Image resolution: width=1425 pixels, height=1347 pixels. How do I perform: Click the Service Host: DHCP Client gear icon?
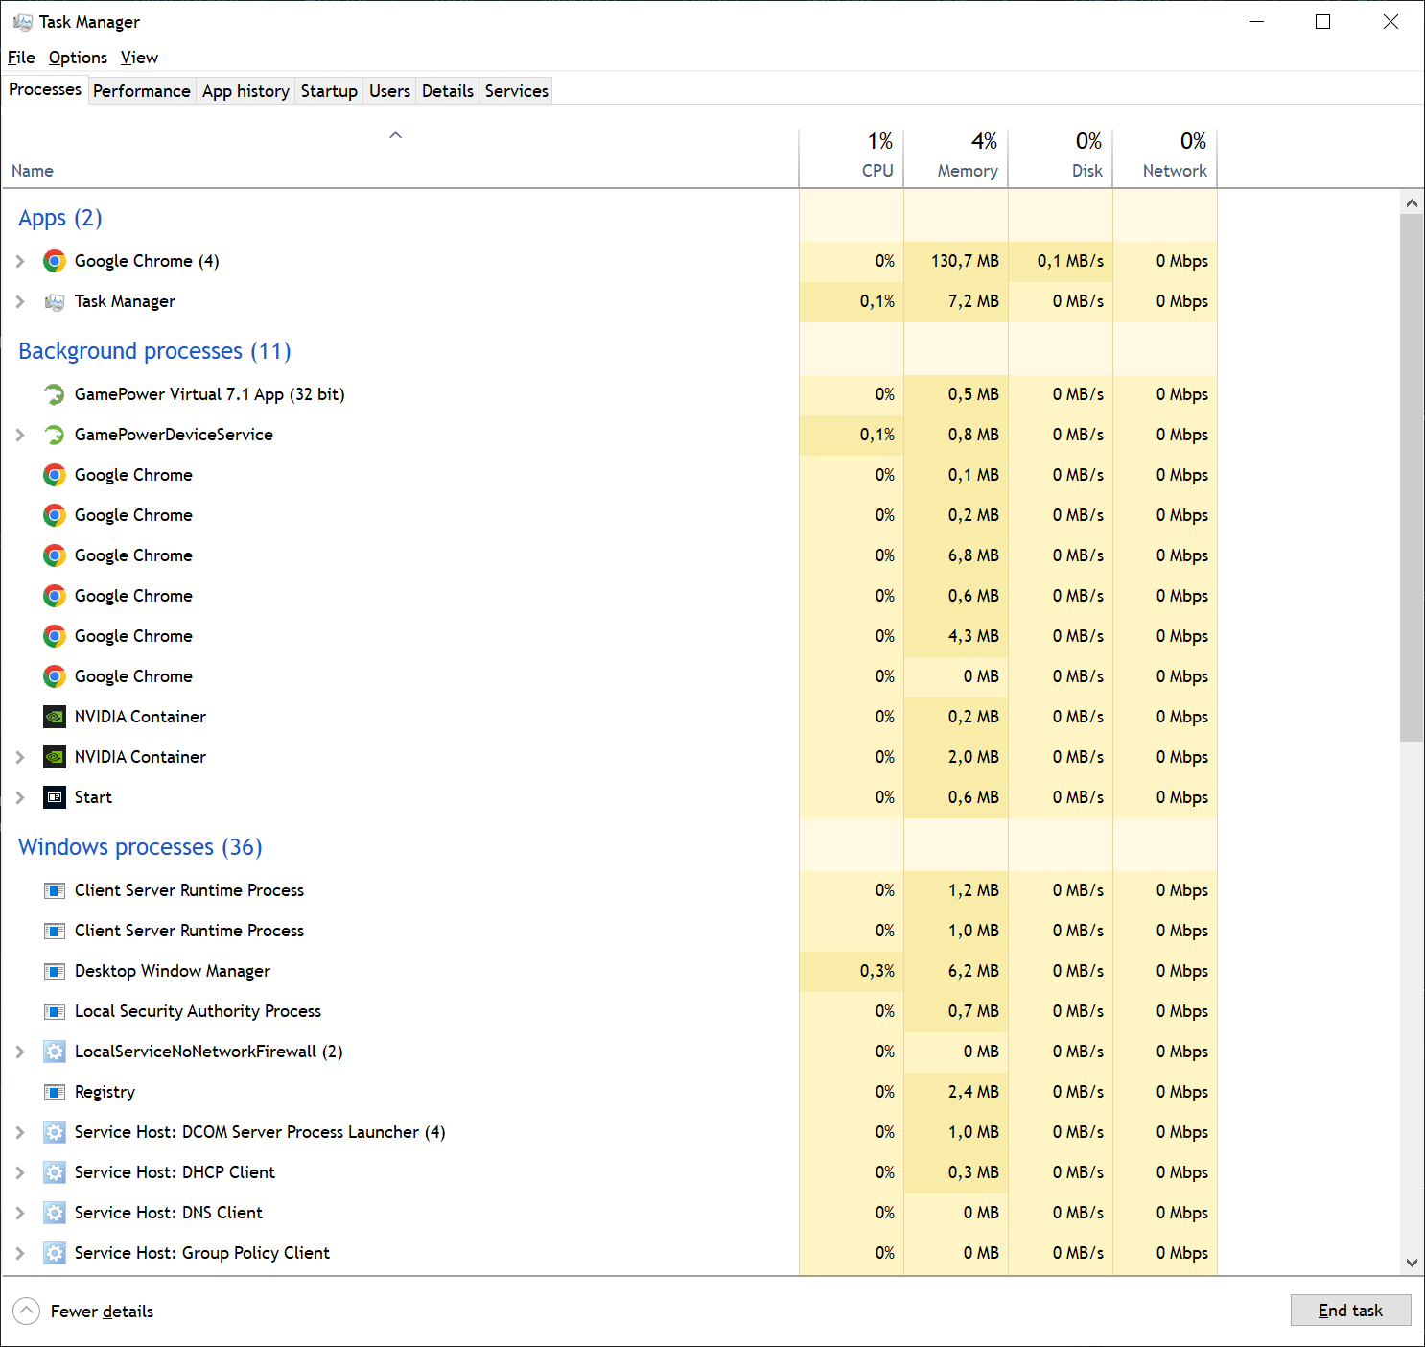(x=55, y=1172)
